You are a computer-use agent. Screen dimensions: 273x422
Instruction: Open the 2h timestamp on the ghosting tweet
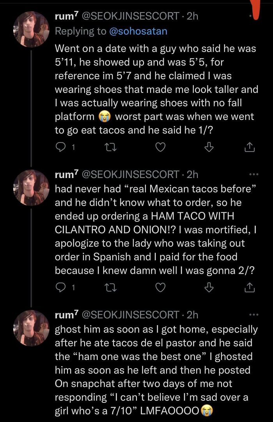tap(193, 315)
